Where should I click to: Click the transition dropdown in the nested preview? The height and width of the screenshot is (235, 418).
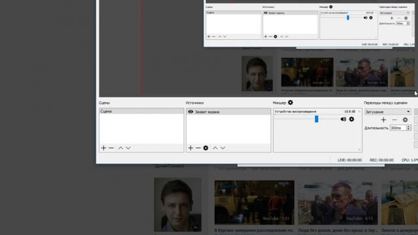click(394, 13)
